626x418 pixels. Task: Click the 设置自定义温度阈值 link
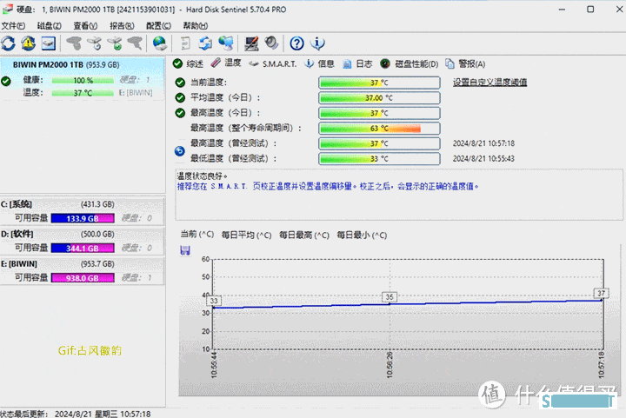(489, 83)
